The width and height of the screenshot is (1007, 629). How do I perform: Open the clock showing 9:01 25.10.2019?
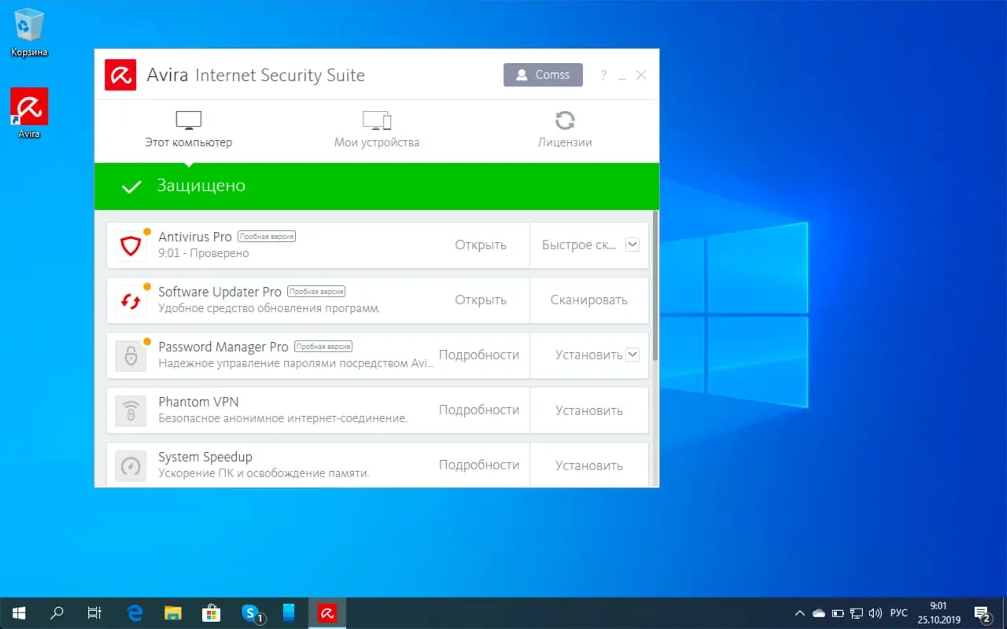pyautogui.click(x=939, y=613)
